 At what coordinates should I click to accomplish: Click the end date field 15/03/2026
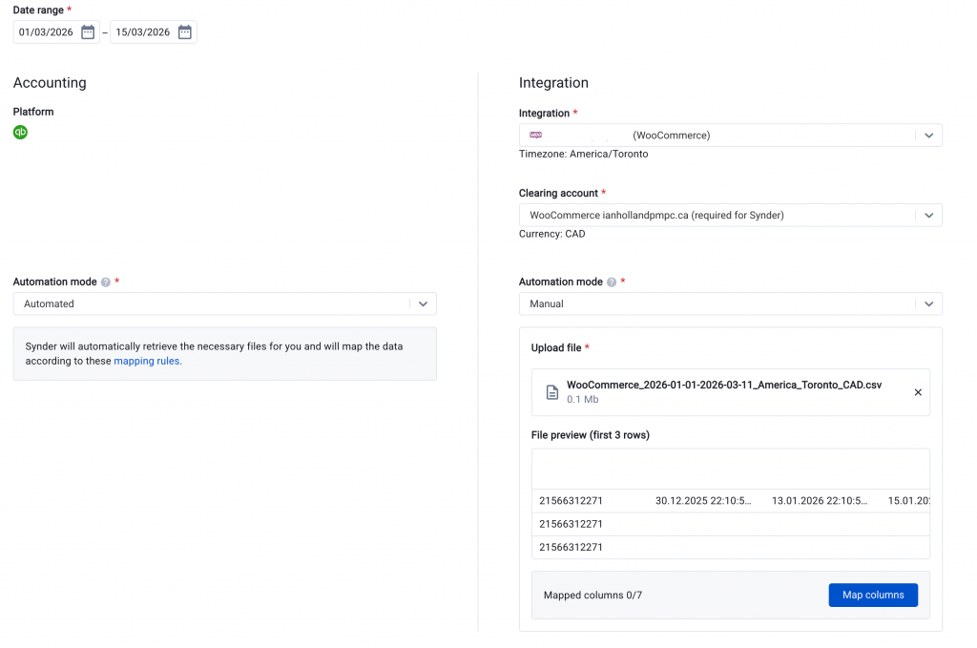[143, 32]
